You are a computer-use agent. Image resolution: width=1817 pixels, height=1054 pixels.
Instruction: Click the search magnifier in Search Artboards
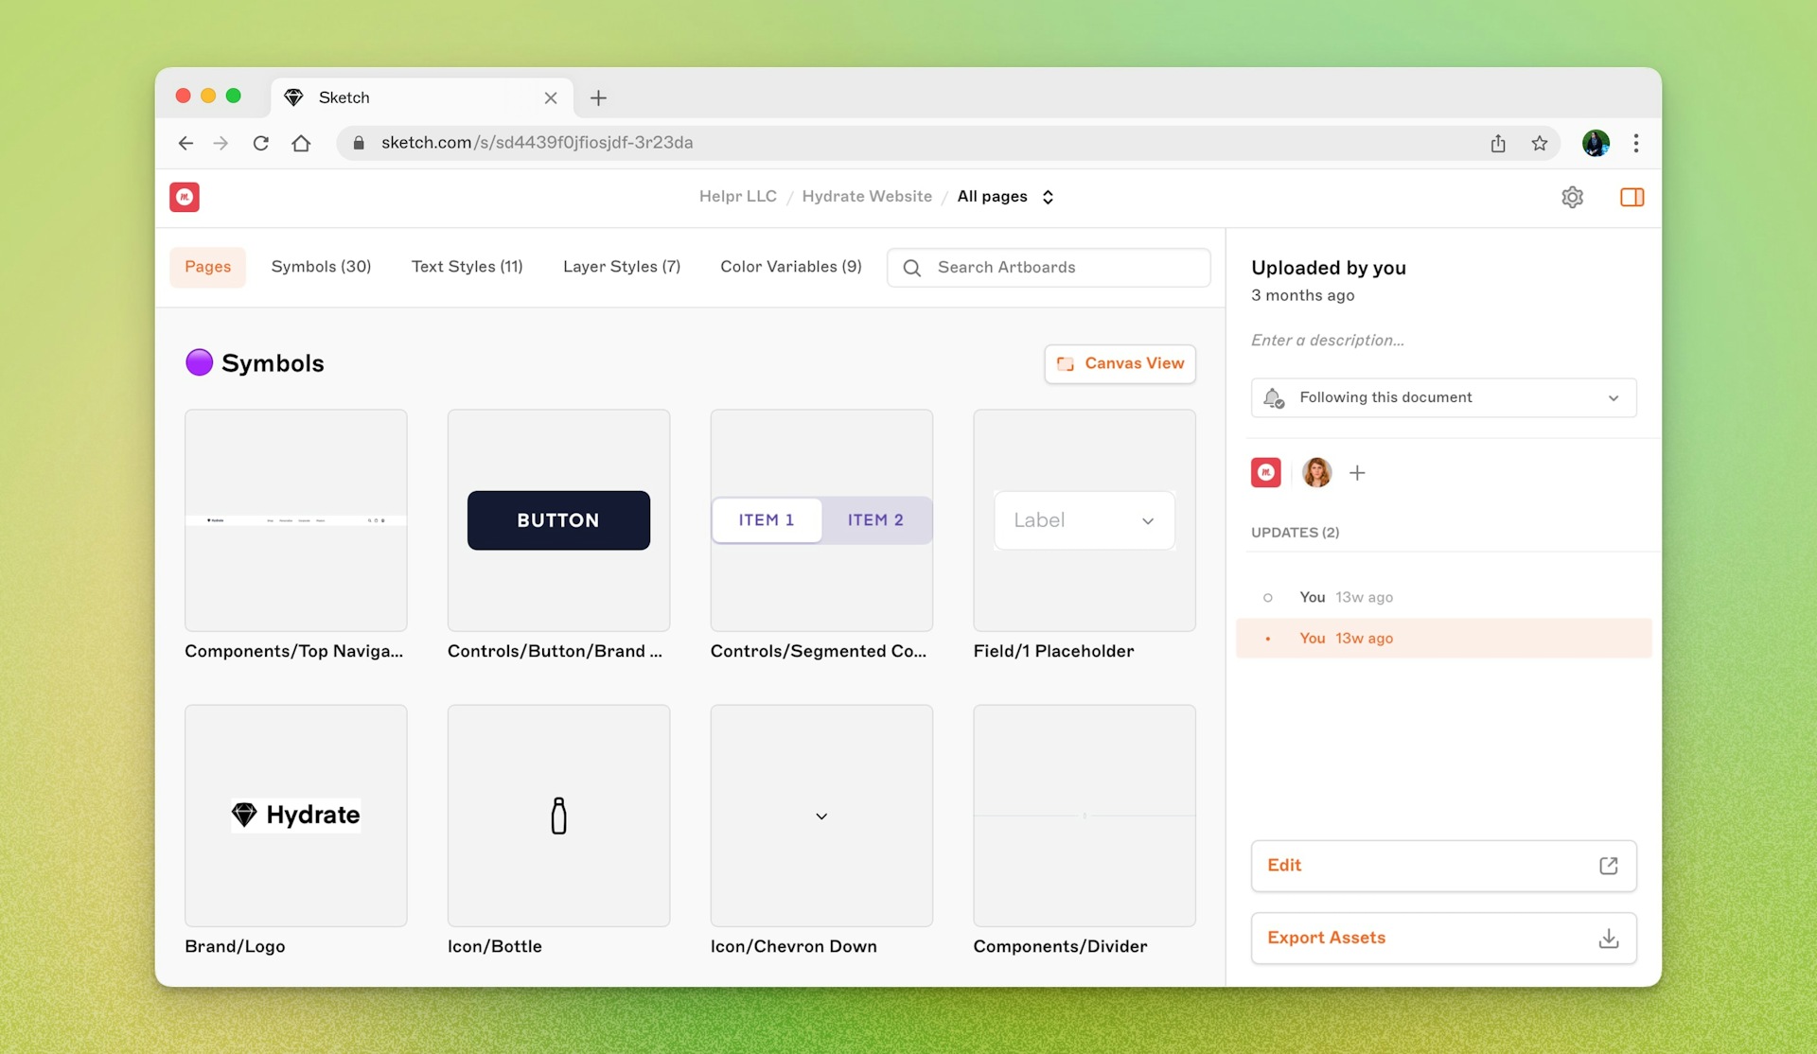[x=911, y=268]
